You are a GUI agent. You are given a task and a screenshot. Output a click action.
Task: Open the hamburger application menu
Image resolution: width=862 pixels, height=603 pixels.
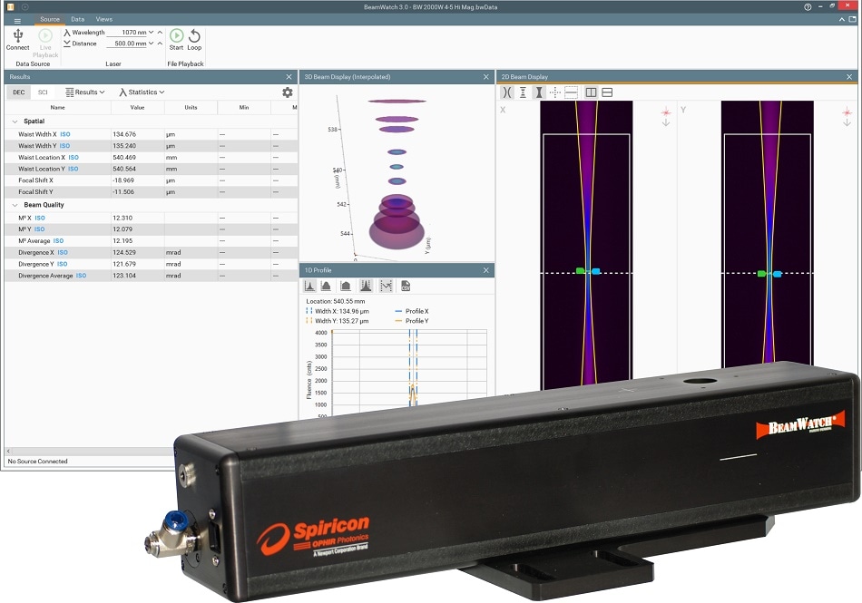[17, 20]
